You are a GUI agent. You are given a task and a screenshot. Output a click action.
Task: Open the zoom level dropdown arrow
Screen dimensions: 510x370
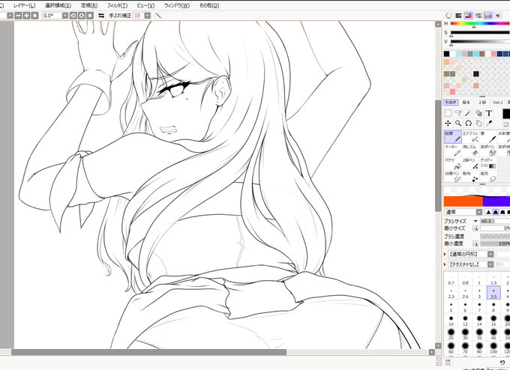click(x=10, y=16)
